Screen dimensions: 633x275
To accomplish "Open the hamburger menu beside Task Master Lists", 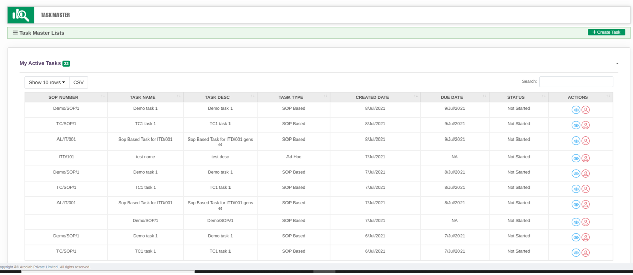I will pyautogui.click(x=15, y=33).
